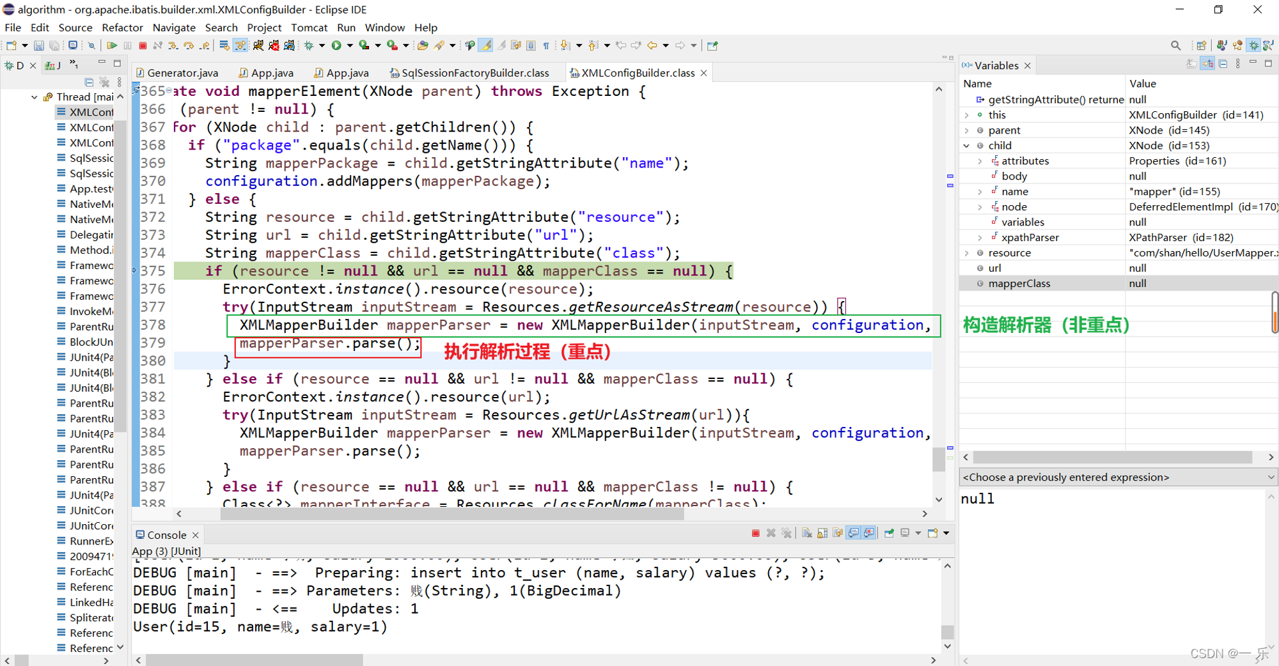1279x666 pixels.
Task: Select the App.test stack frame
Action: [x=85, y=189]
